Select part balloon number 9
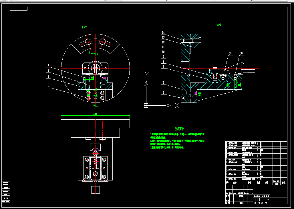294x209 pixels. click(x=163, y=57)
